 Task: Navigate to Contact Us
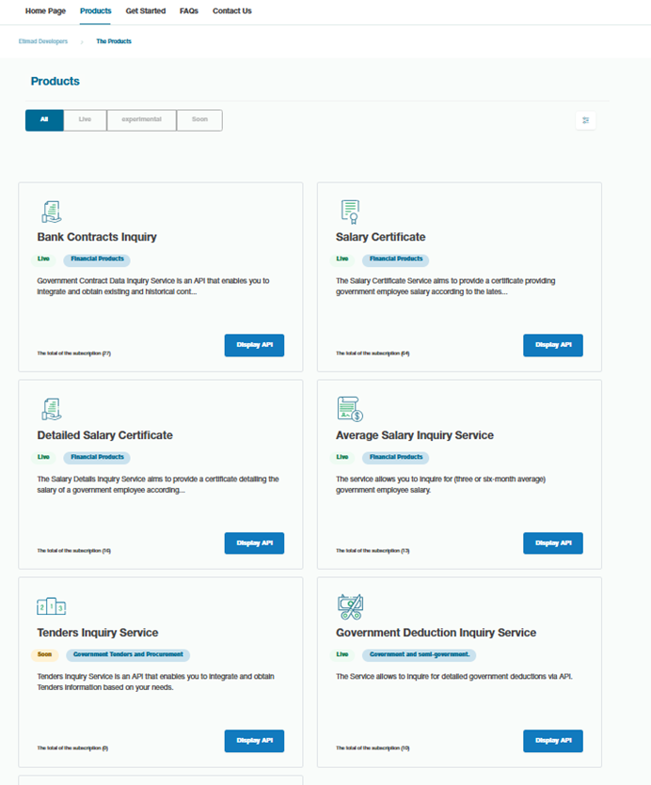click(232, 11)
